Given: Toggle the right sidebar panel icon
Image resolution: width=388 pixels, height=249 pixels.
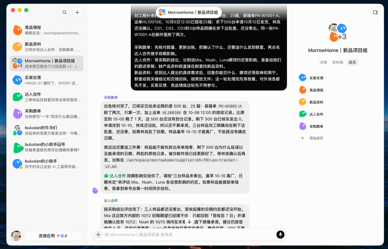Looking at the screenshot, I should (375, 12).
